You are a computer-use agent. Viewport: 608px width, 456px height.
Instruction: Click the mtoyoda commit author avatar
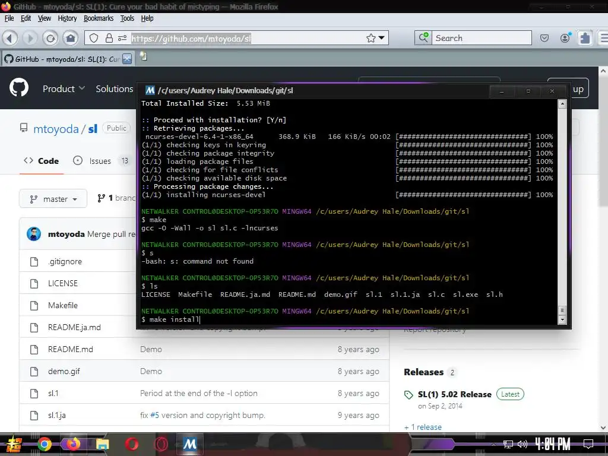34,234
